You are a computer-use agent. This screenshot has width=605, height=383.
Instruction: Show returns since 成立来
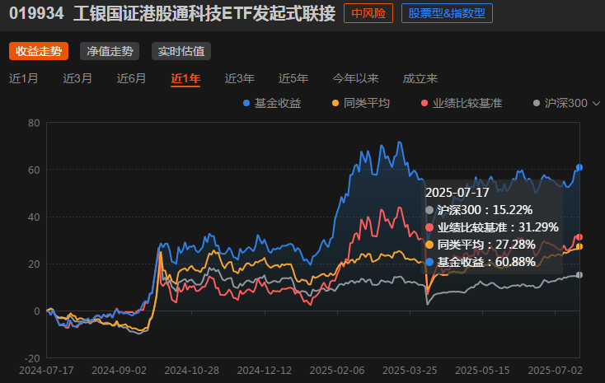(x=420, y=78)
